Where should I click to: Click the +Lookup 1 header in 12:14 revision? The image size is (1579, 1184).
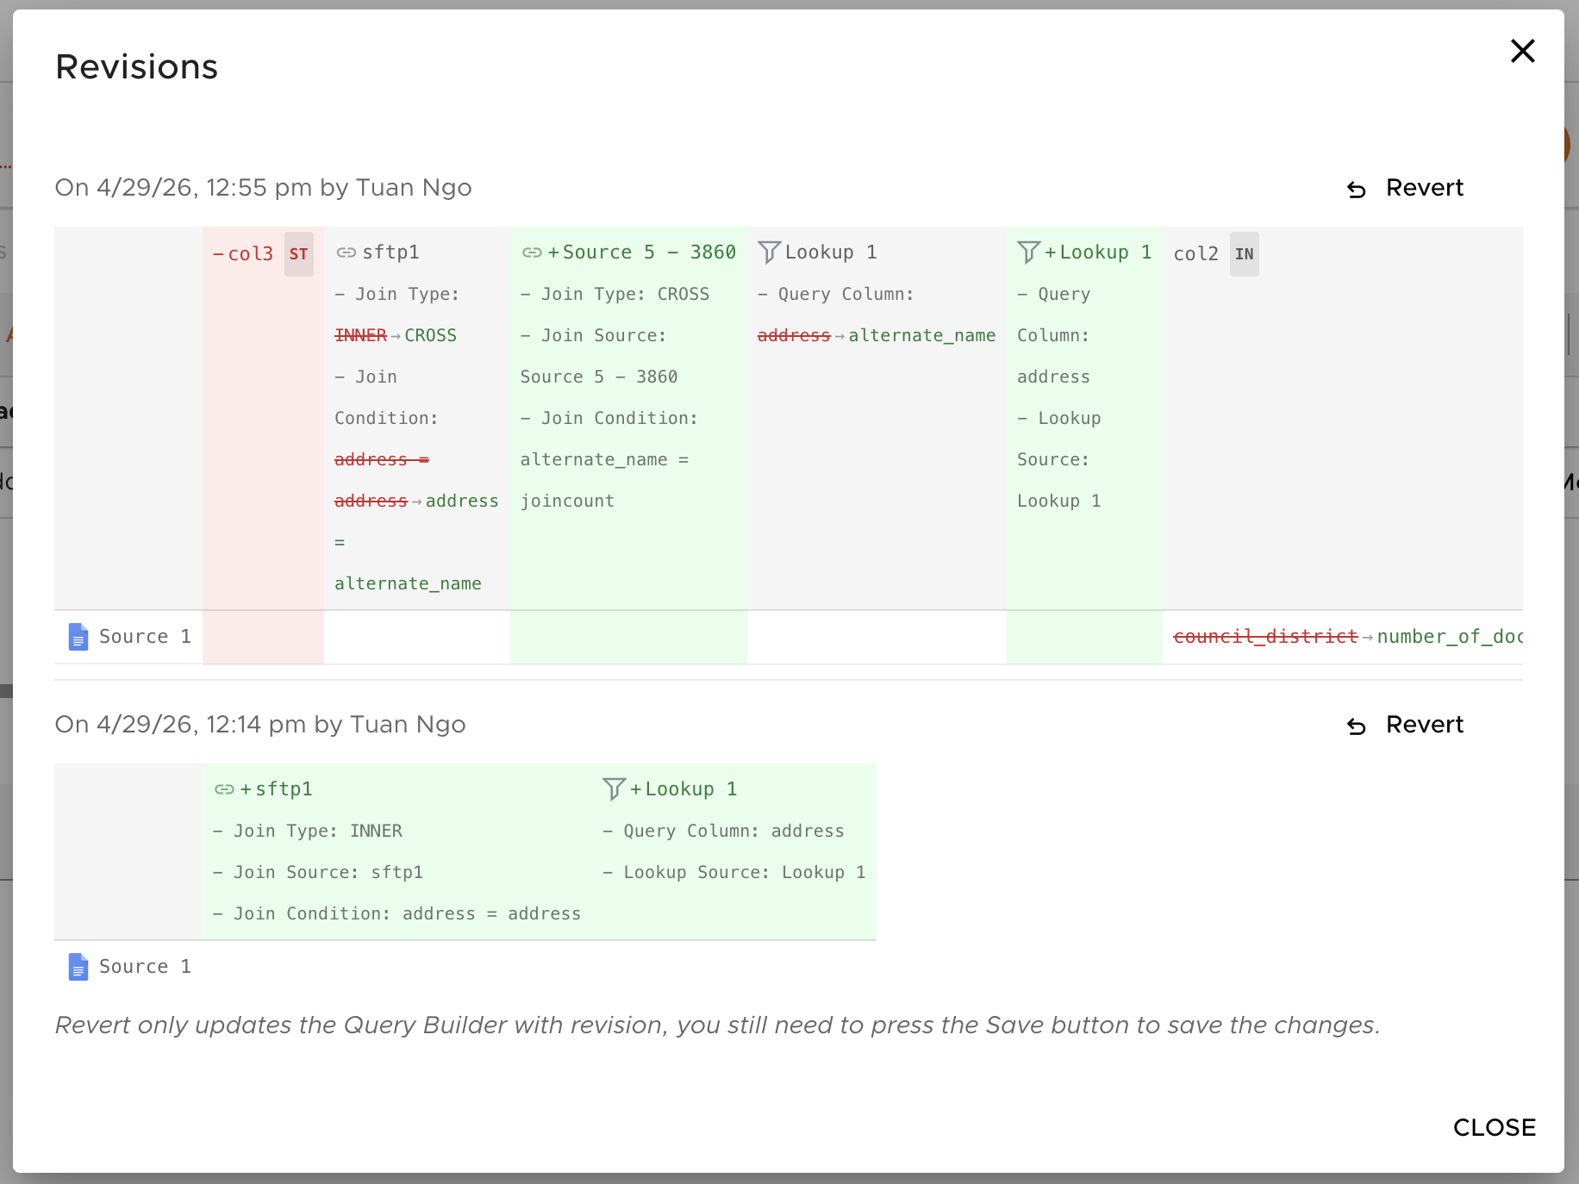[683, 789]
